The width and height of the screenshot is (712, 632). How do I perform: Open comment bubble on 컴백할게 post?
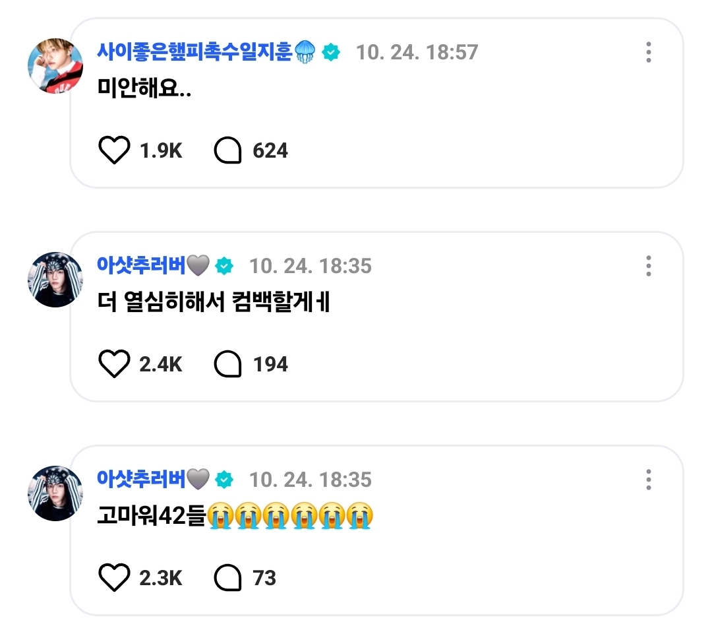227,363
